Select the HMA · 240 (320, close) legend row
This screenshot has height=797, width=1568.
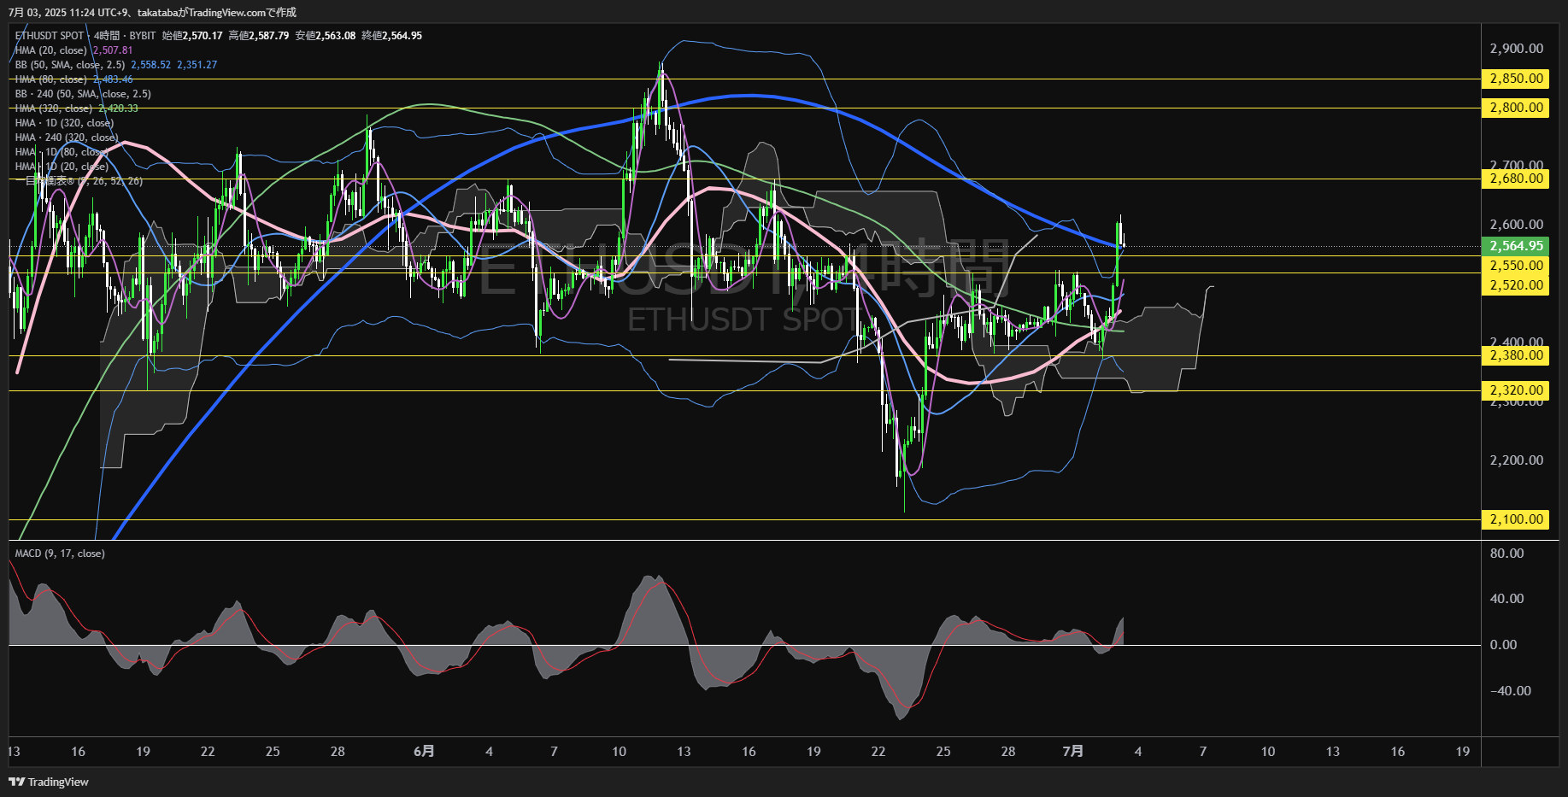[67, 138]
